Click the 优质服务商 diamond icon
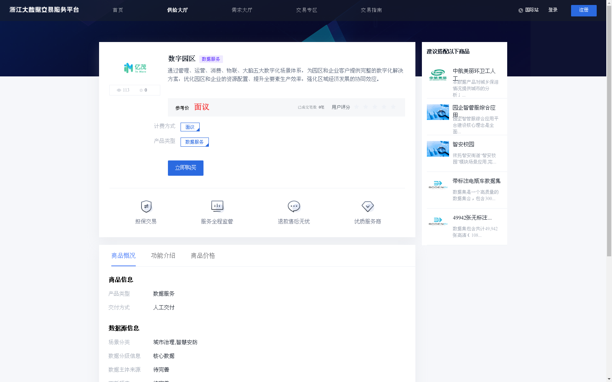This screenshot has height=382, width=612. tap(368, 206)
